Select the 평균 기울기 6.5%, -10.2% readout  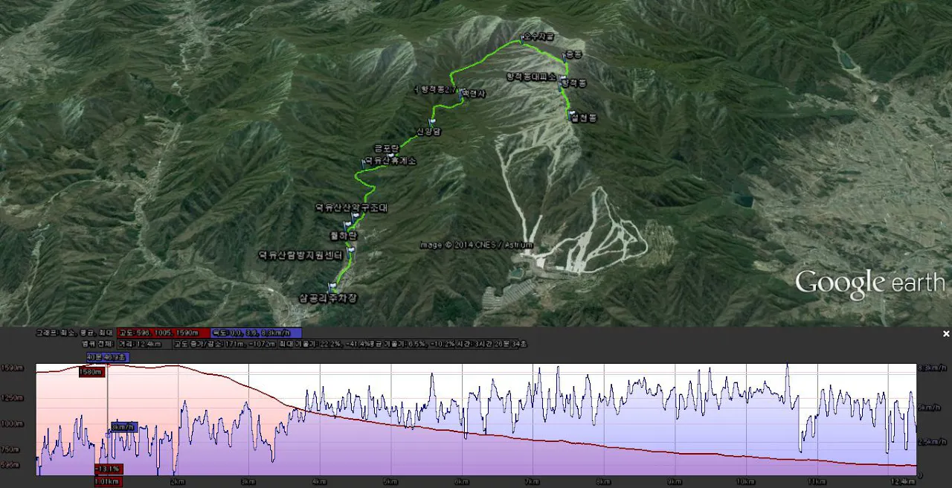(412, 344)
